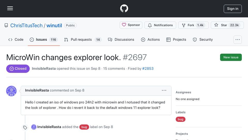
Task: Click the 14 pull requests counter
Action: pyautogui.click(x=98, y=39)
